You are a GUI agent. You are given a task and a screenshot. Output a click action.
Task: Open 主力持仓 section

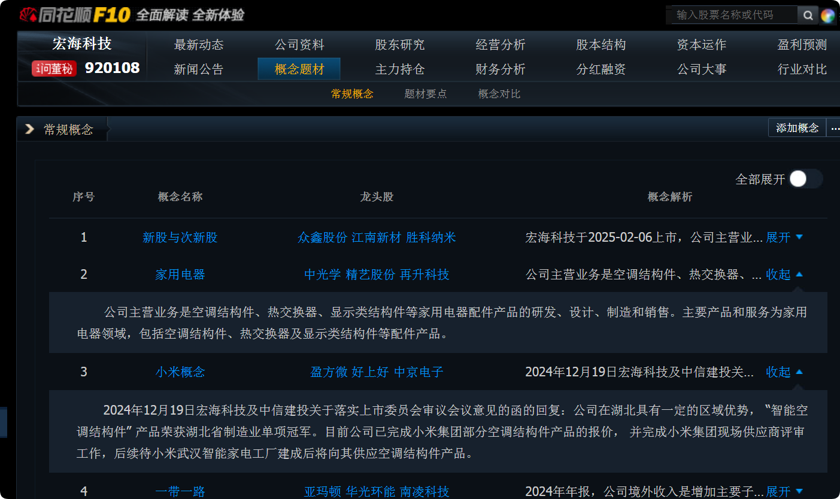(x=400, y=69)
